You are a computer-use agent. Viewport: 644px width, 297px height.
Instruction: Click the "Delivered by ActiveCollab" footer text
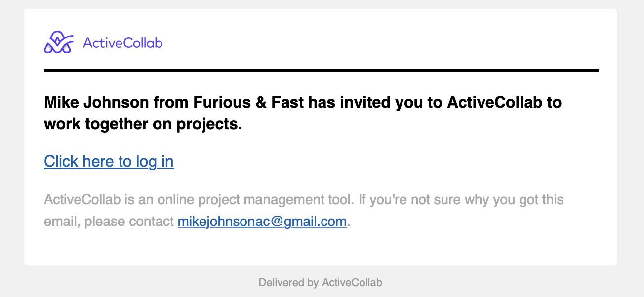point(321,283)
